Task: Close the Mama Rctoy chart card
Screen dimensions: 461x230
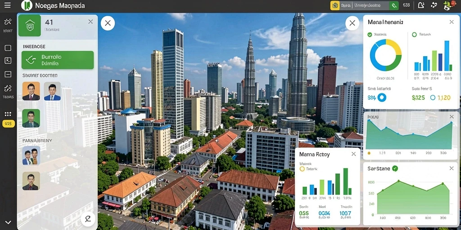Action: coord(353,154)
